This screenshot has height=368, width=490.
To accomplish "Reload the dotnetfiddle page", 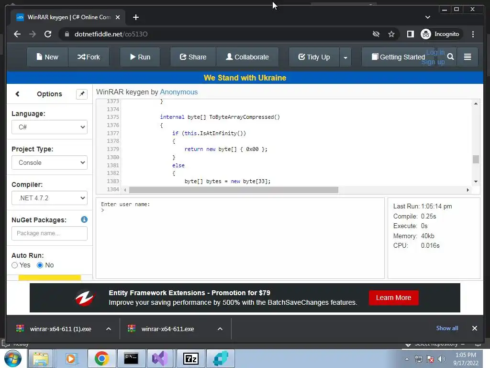I will 48,34.
